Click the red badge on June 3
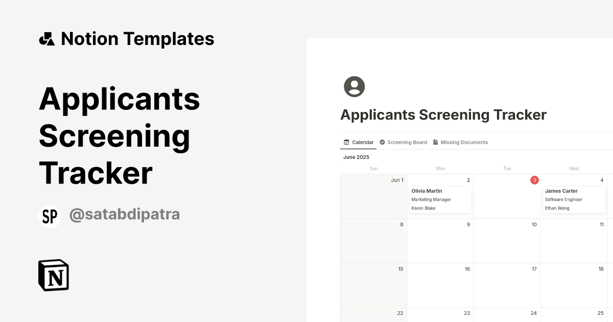 pos(535,180)
